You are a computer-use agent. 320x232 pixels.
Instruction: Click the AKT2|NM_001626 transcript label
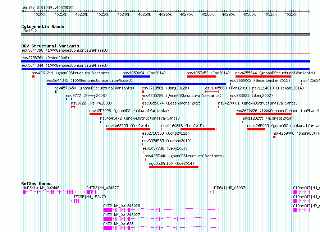118,224
